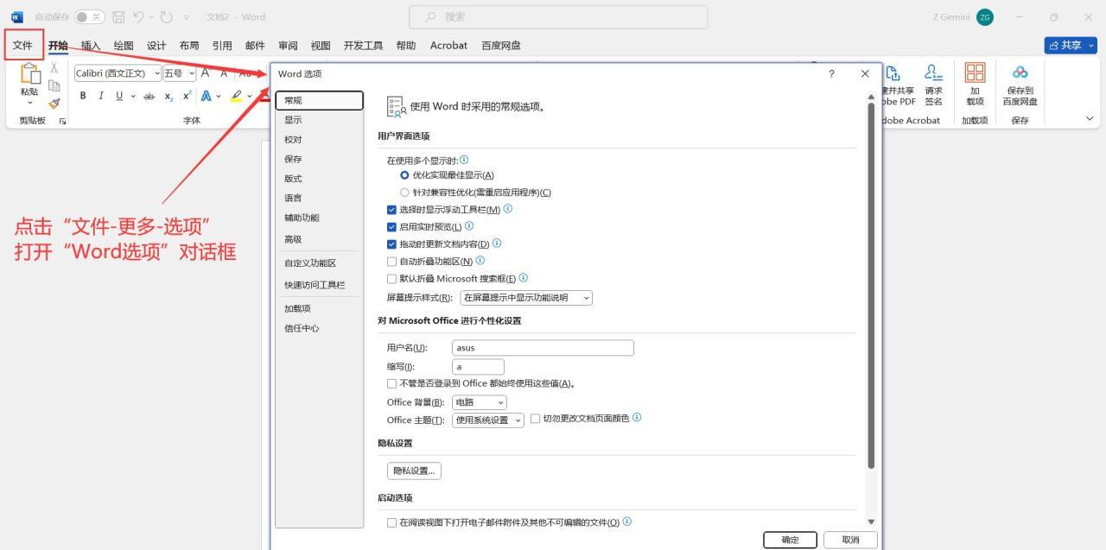This screenshot has height=550, width=1106.
Task: Click the Cut scissors icon
Action: pos(54,68)
